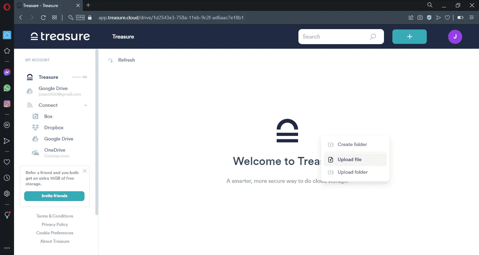Click the left panel scrollbar
The height and width of the screenshot is (255, 479).
pyautogui.click(x=97, y=132)
